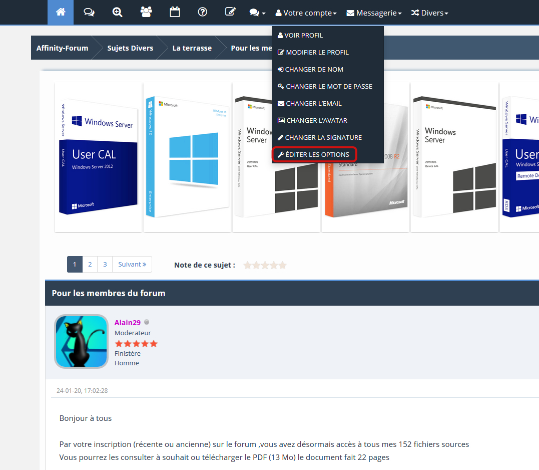Click the Bonjour à tous line
The image size is (539, 470).
point(86,418)
